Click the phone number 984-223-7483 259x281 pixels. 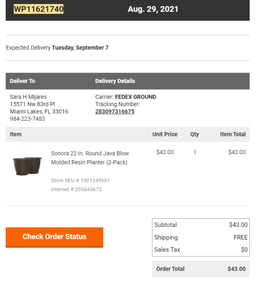(x=27, y=119)
